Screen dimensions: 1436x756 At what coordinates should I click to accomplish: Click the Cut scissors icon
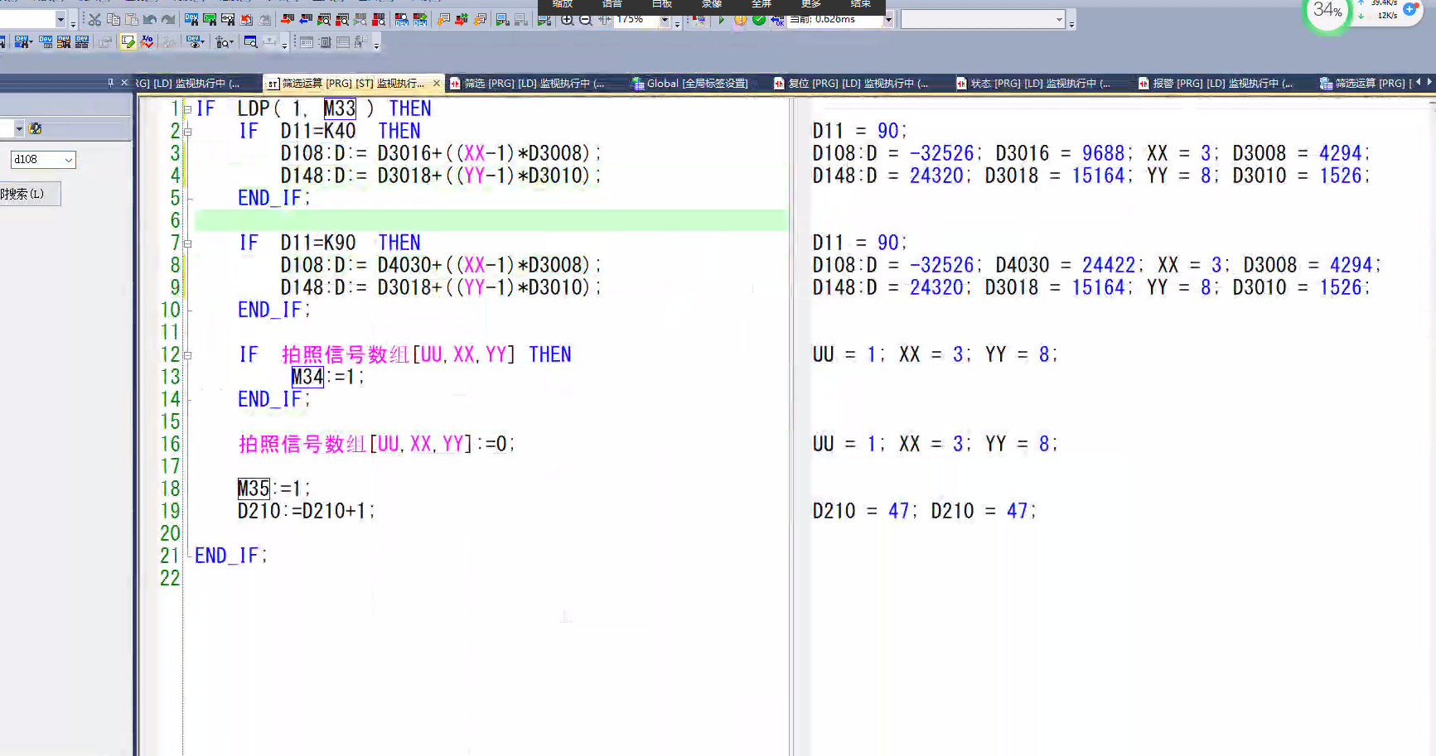[94, 19]
